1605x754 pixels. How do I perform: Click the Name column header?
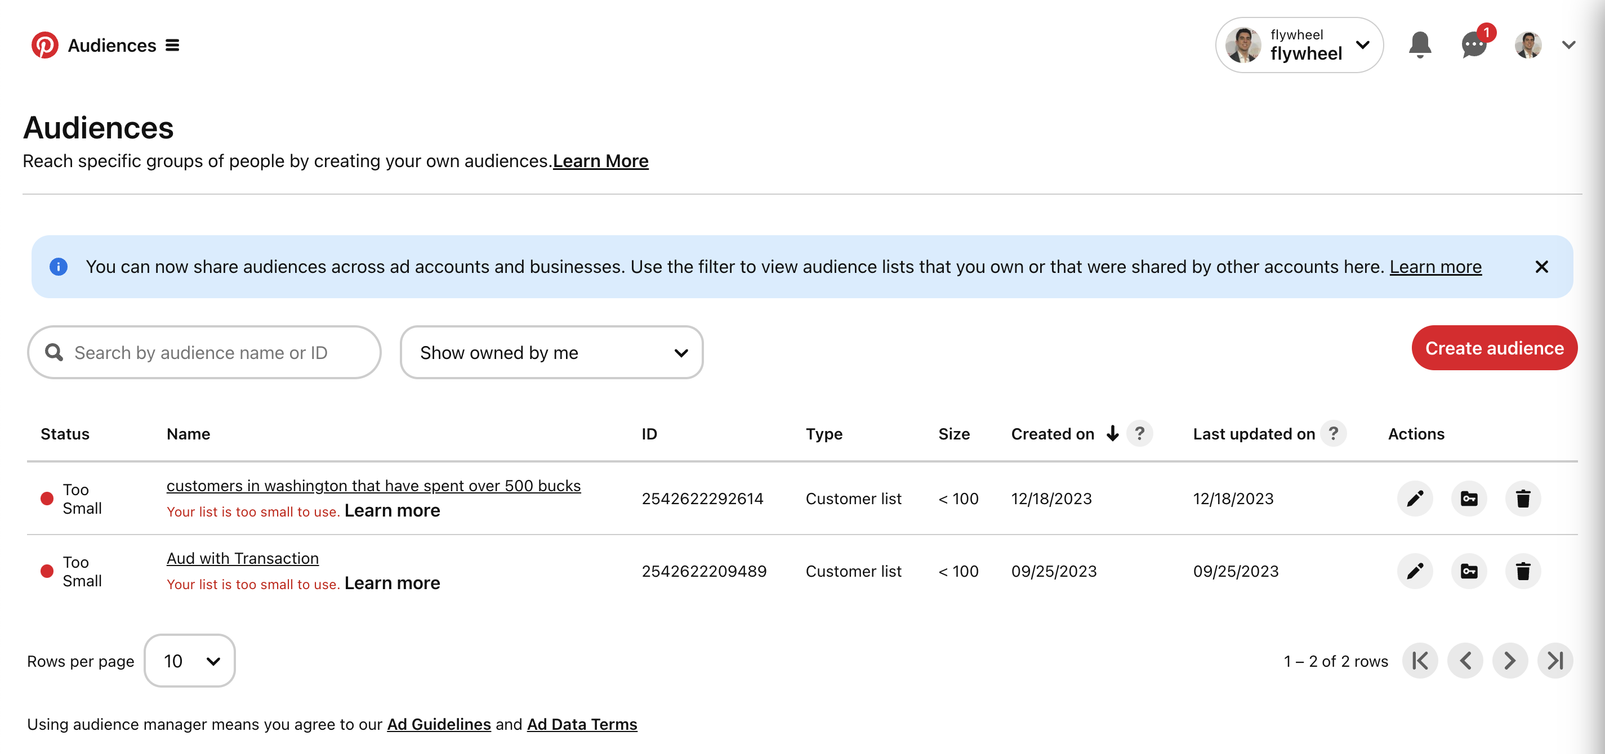(188, 434)
